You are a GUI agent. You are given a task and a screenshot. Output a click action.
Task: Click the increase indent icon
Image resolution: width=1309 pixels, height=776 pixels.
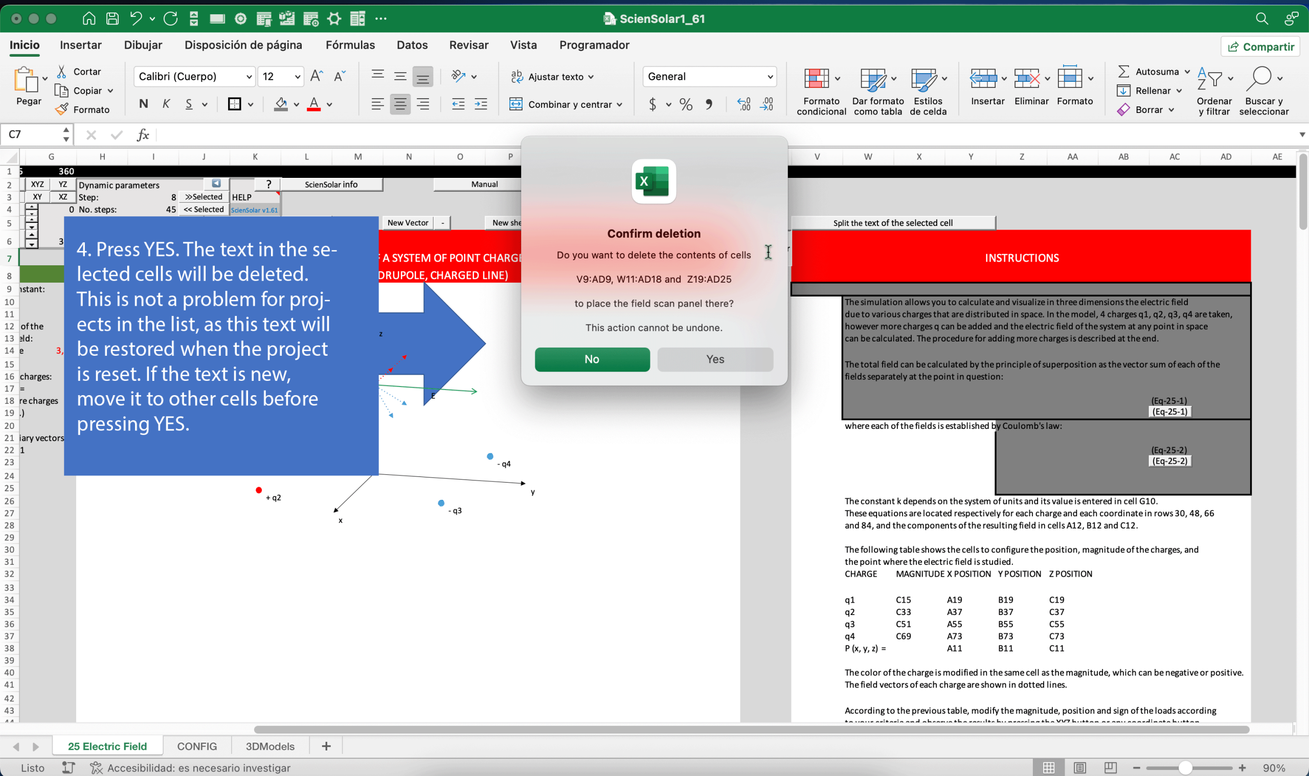(481, 104)
